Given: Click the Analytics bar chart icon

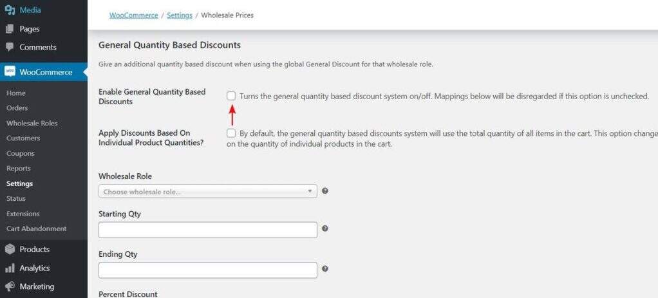Looking at the screenshot, I should coord(10,268).
